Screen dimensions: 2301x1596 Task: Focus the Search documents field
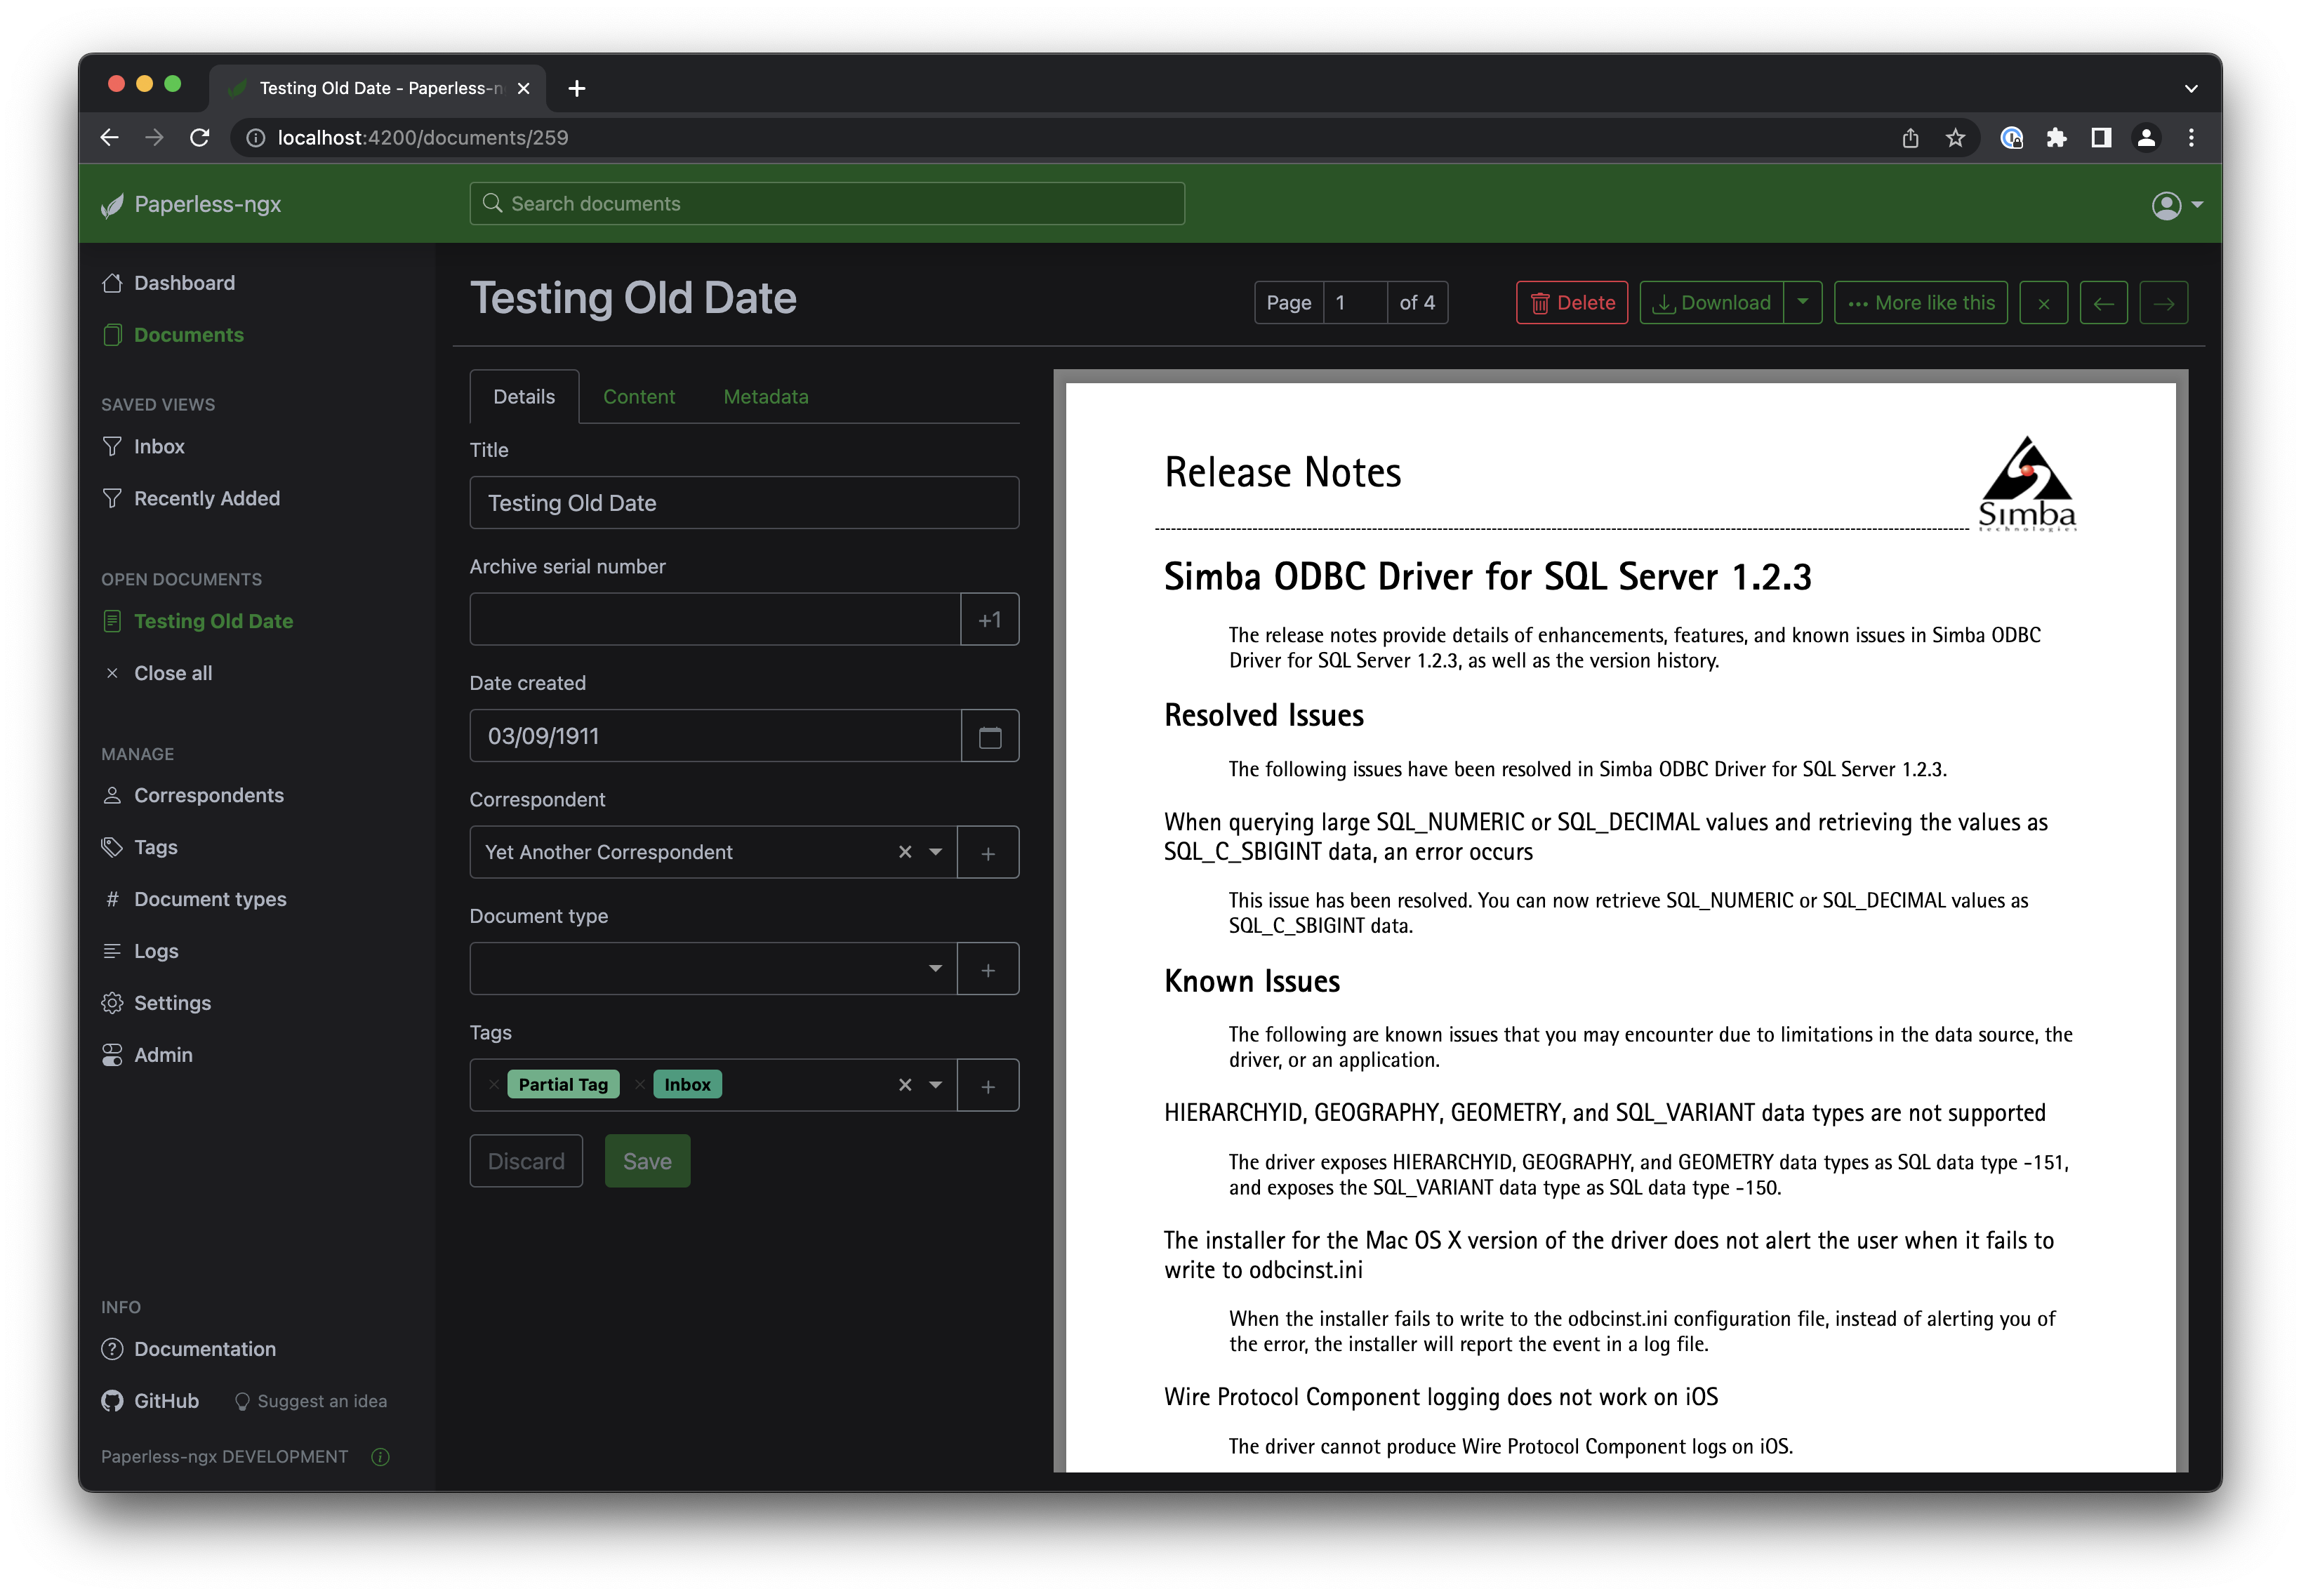click(x=827, y=204)
